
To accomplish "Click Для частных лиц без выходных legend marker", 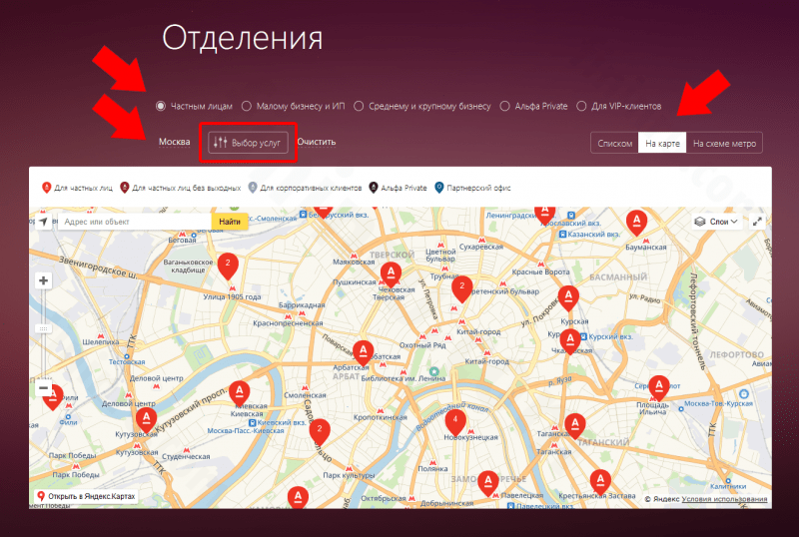I will tap(124, 188).
